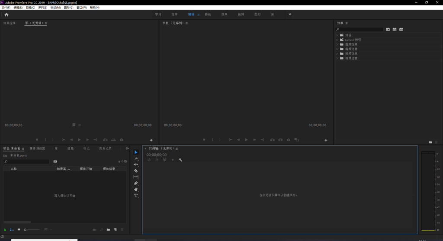
Task: Switch Project panel to List View
Action: 12,230
